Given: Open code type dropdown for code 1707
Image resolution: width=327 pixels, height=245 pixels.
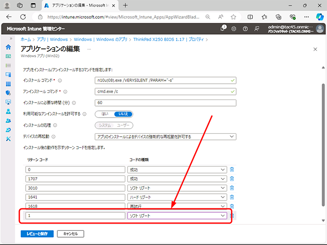Looking at the screenshot, I should 177,179.
